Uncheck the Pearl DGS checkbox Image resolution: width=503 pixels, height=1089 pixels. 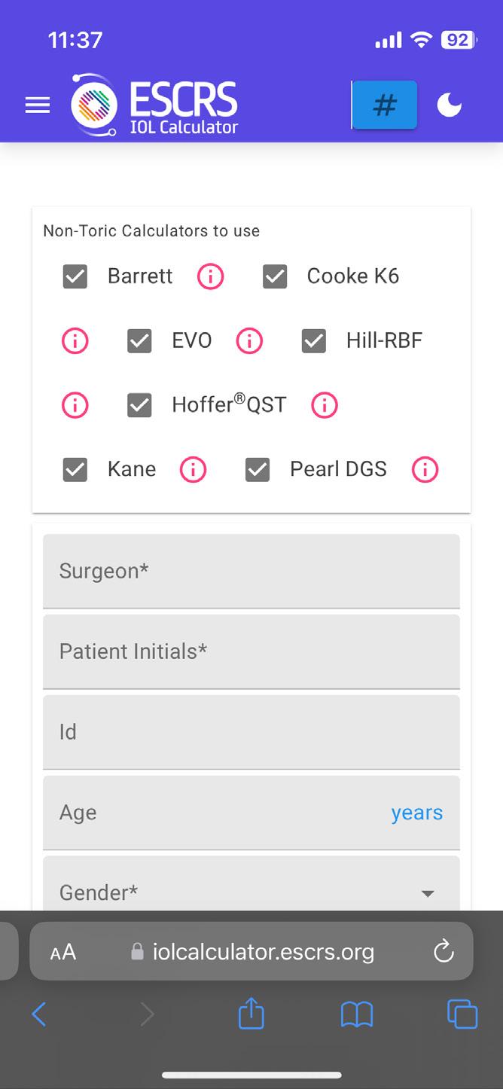258,470
